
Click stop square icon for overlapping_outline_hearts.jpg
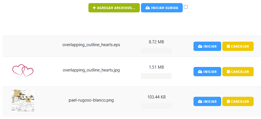(228, 72)
